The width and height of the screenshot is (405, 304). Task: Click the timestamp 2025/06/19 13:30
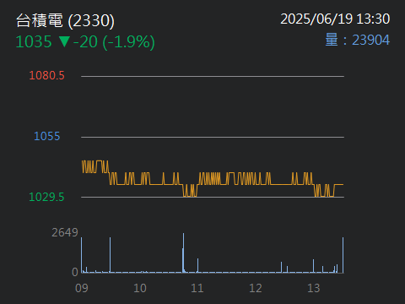335,19
